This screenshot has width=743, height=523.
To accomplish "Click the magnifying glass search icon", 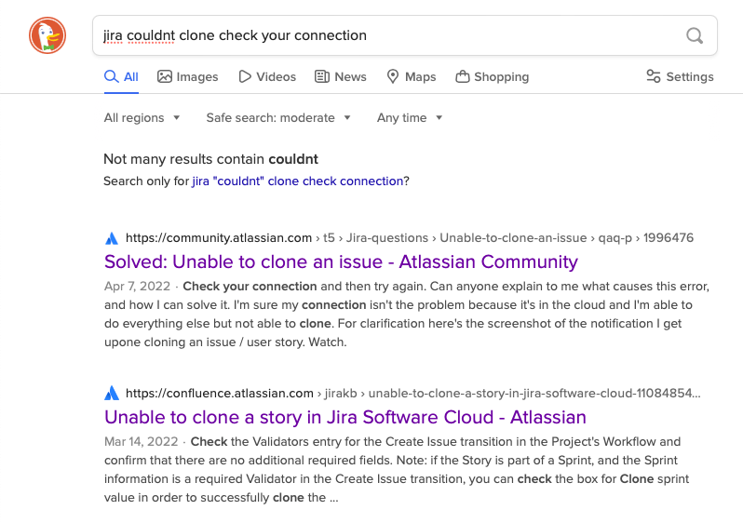I will [695, 36].
